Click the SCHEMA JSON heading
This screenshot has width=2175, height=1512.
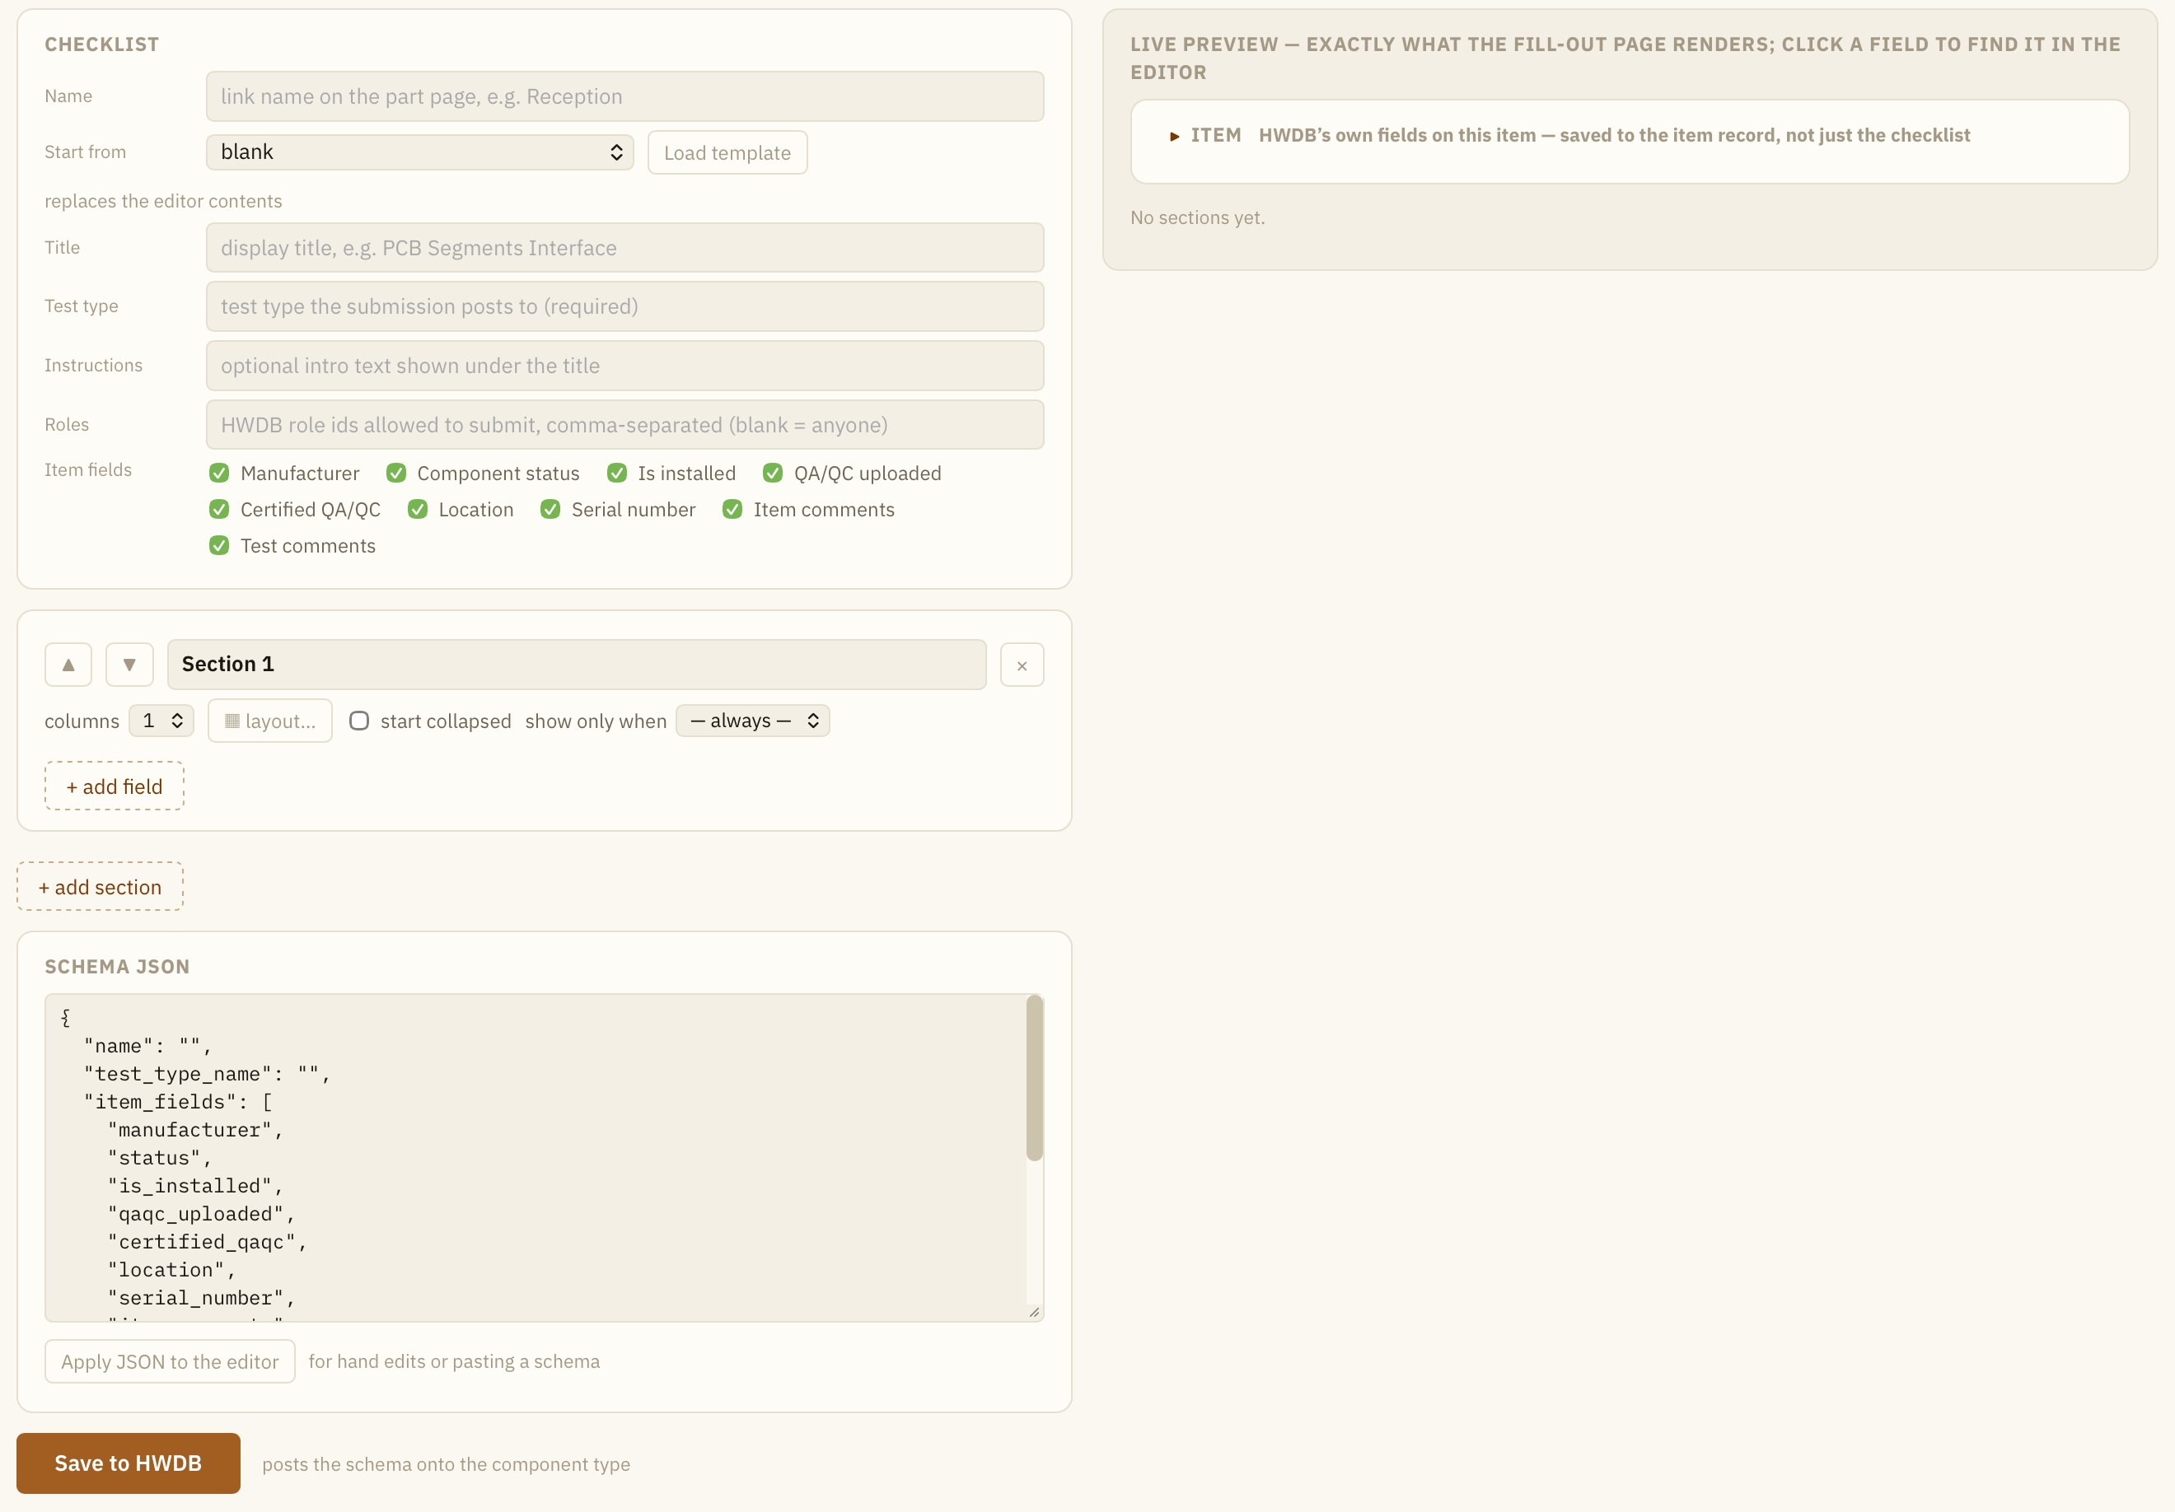click(x=118, y=967)
